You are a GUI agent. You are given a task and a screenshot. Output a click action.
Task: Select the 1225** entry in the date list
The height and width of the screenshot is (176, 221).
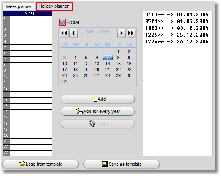[177, 35]
